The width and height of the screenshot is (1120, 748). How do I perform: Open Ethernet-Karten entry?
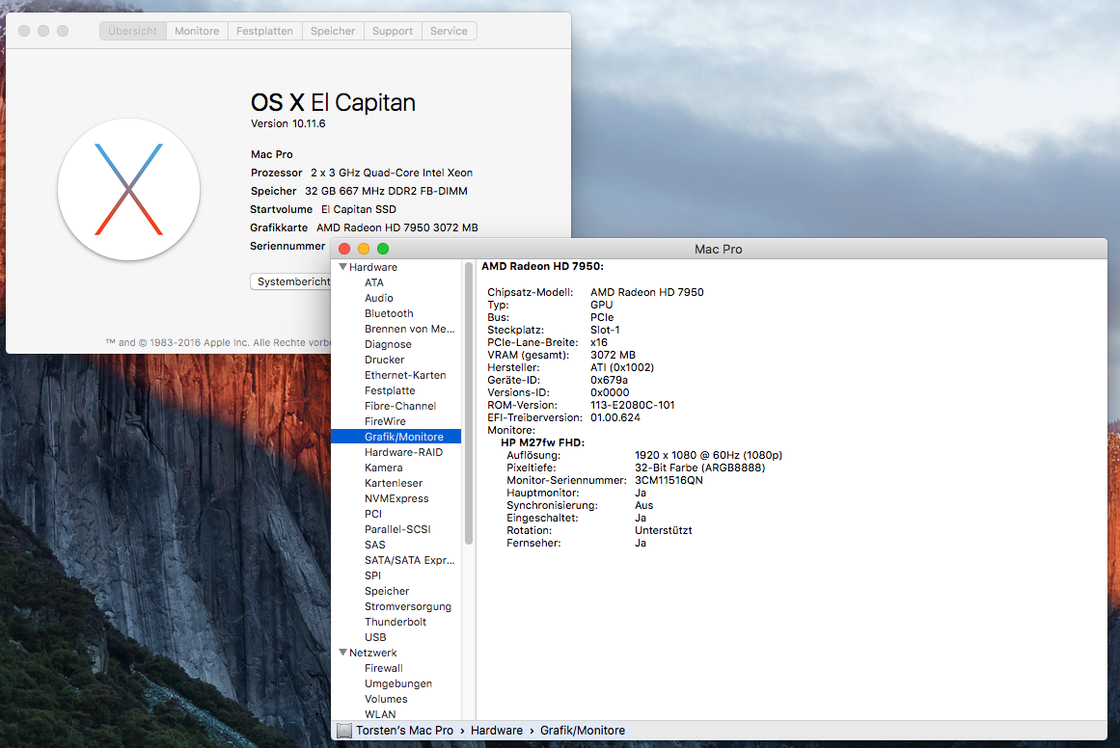[405, 375]
